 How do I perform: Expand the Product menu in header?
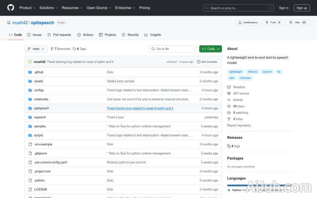tap(27, 8)
